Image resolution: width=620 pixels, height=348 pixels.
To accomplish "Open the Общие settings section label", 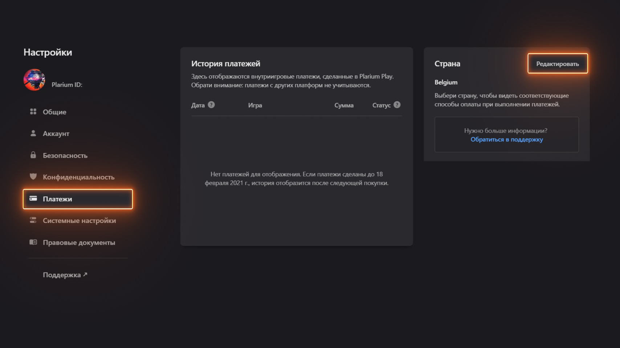I will [54, 112].
